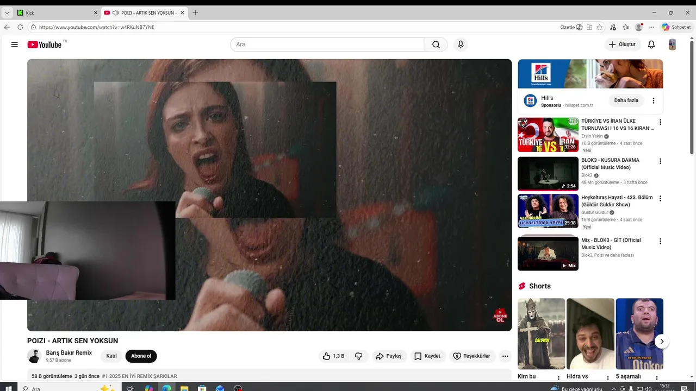The height and width of the screenshot is (391, 696).
Task: Click Daha fazla on Hill's ad
Action: tap(626, 100)
